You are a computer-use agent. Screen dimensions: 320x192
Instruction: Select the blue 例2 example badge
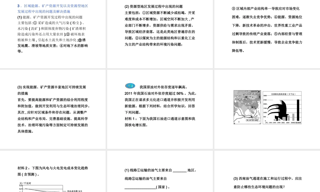click(130, 85)
